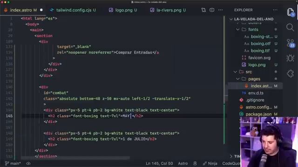Click the 'MAY' text in the h2 line
Viewport: 298px width, 167px height.
click(x=126, y=116)
